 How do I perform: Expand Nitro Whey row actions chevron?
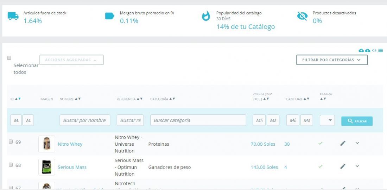point(357,143)
